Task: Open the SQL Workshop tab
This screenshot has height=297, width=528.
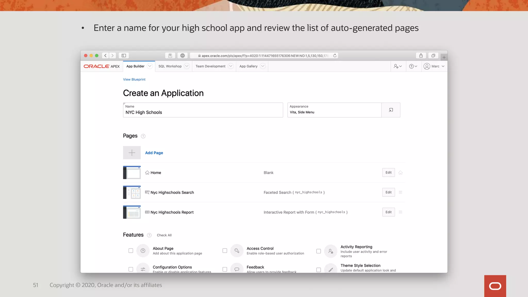Action: (170, 66)
